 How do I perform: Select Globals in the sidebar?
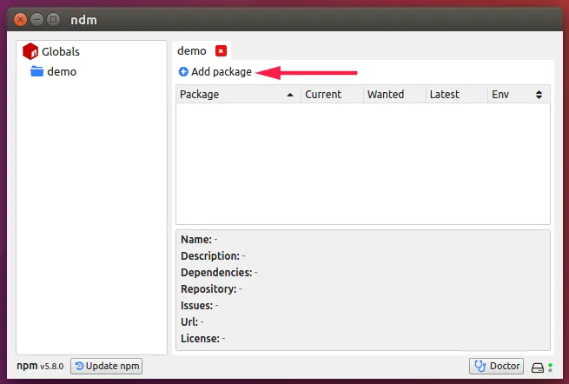[60, 52]
